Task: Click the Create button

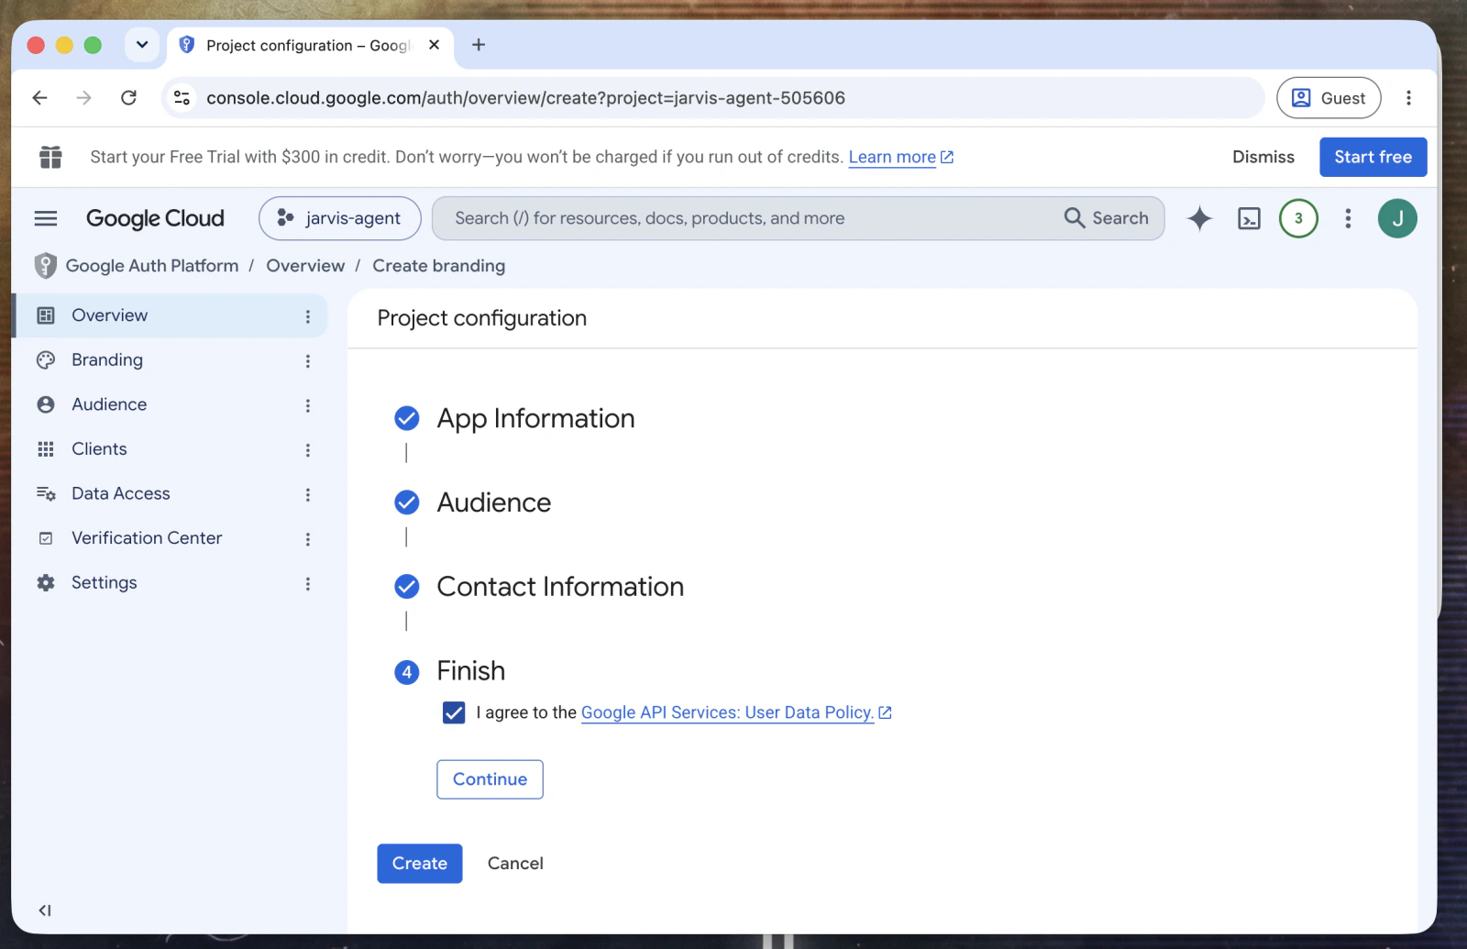Action: coord(420,864)
